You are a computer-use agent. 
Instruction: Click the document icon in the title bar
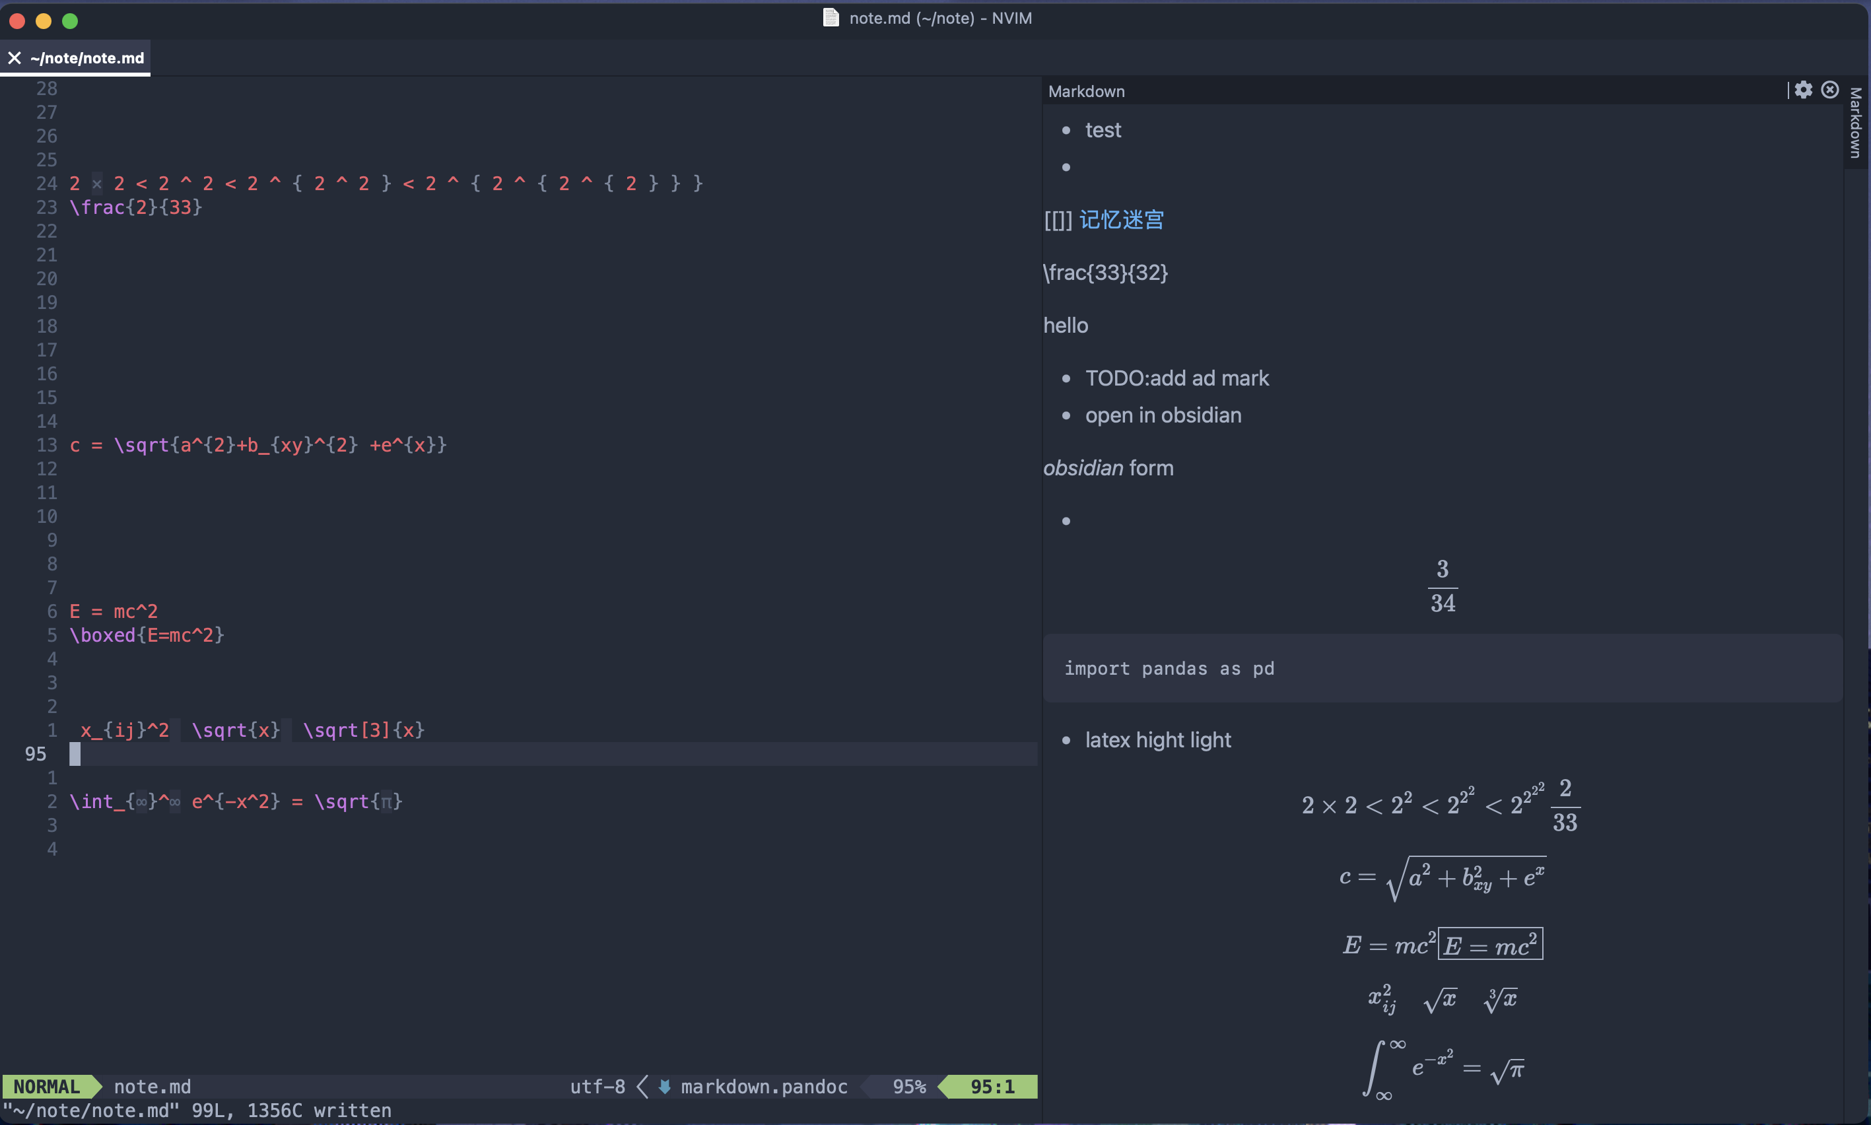pyautogui.click(x=831, y=17)
